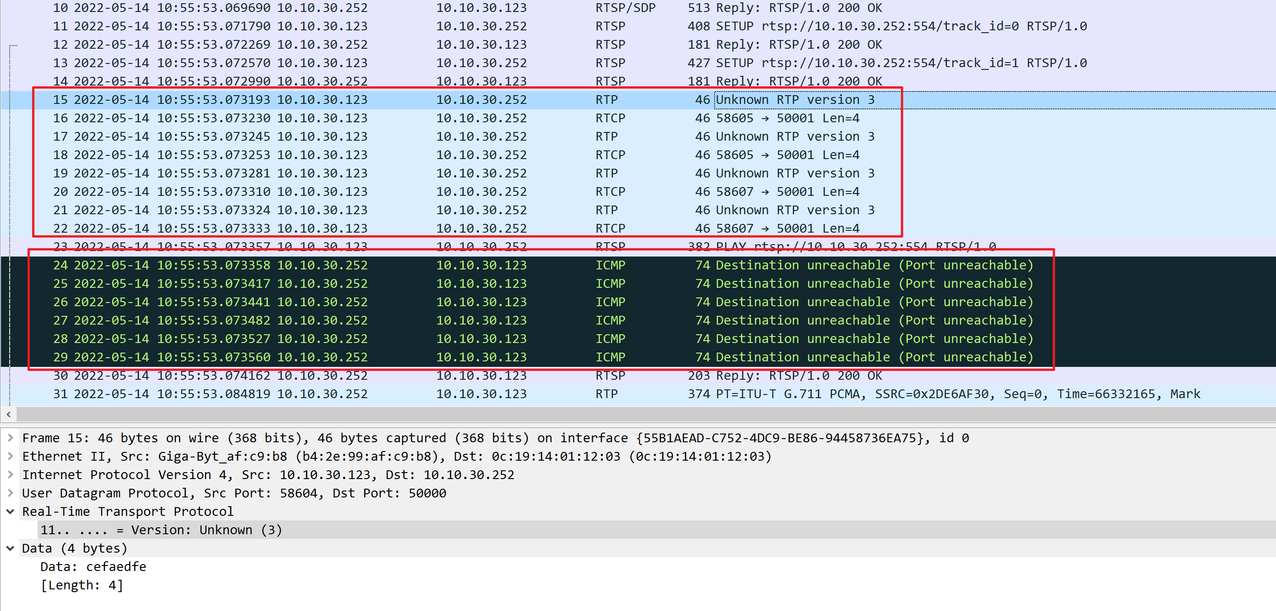Select packet 19 RTP row

click(x=638, y=173)
